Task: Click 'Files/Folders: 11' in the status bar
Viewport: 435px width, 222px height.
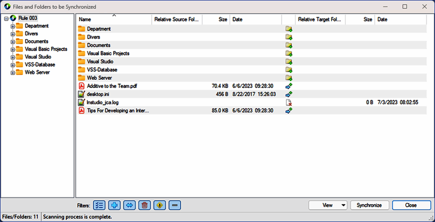Action: point(20,217)
